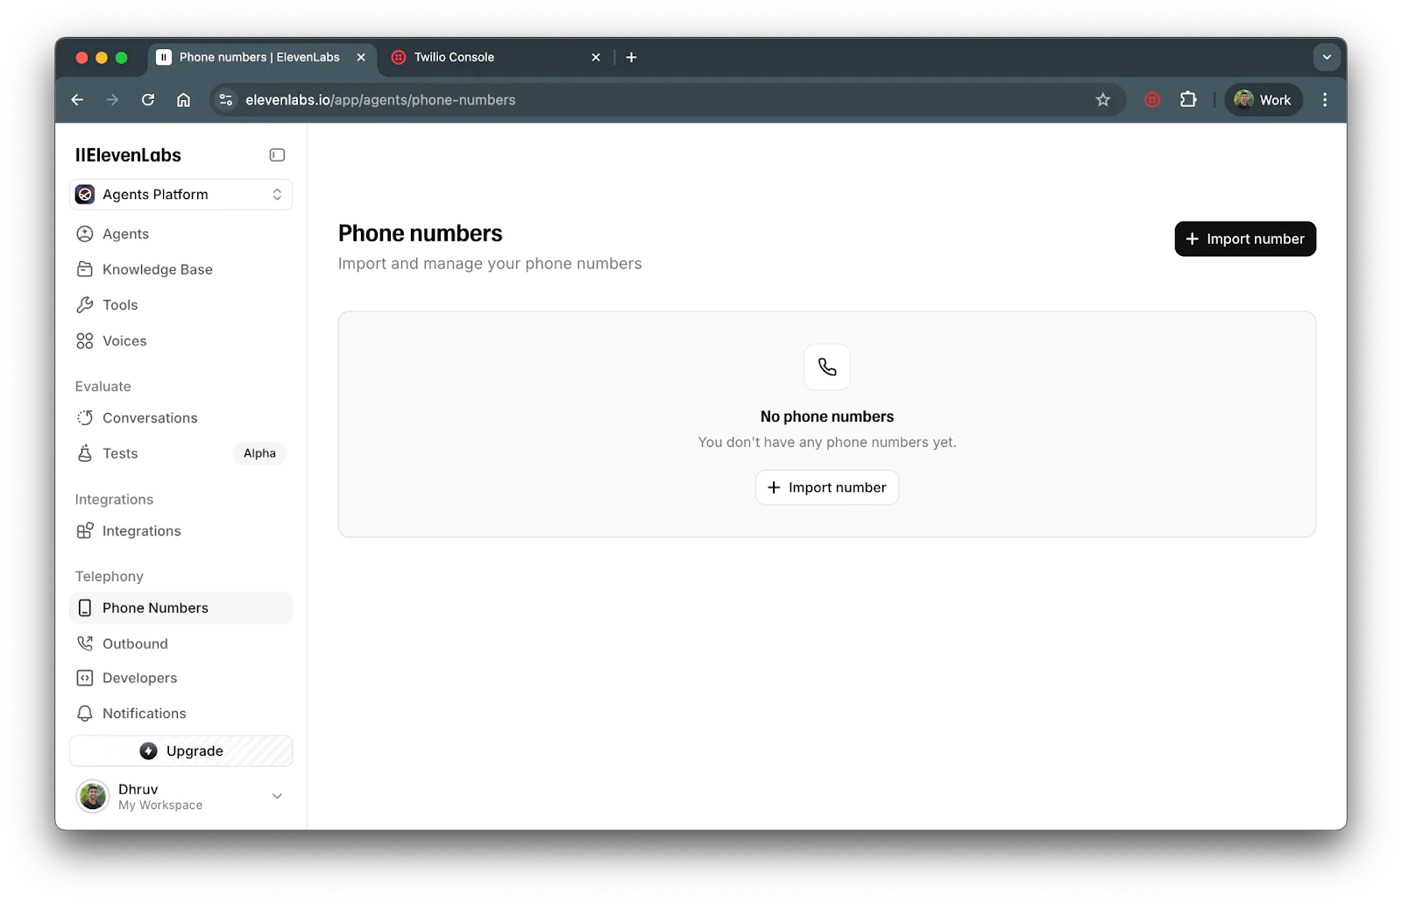Open the Tests alpha page
This screenshot has height=903, width=1402.
120,453
